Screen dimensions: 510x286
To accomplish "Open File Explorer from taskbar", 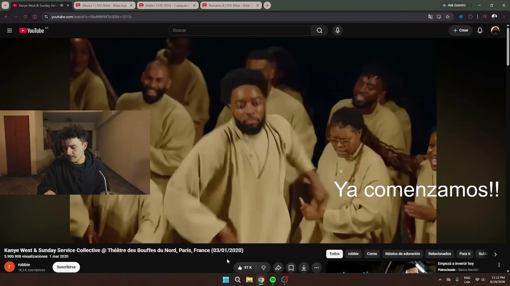I will tap(249, 280).
